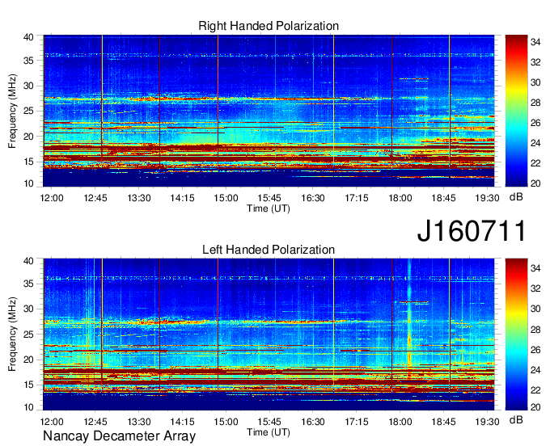Click "12:00" on the left-handed plot time axis

click(x=52, y=422)
